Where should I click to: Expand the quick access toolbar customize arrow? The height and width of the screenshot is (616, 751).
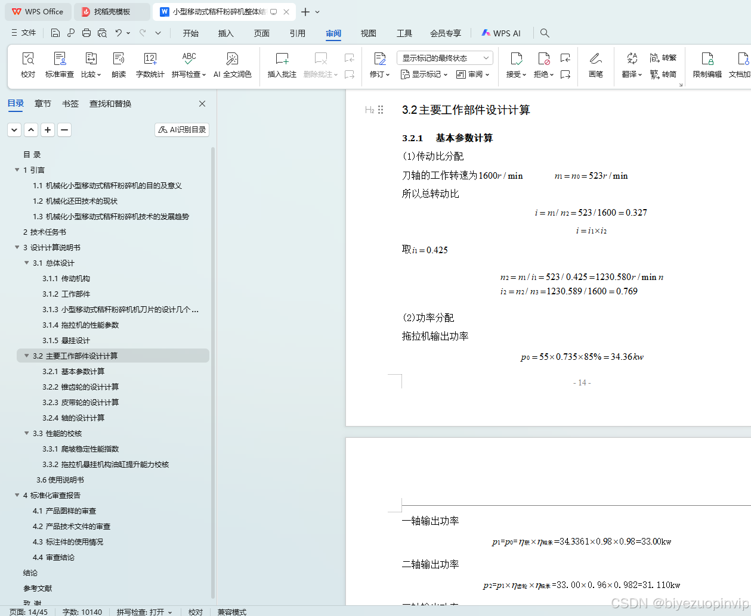tap(158, 33)
